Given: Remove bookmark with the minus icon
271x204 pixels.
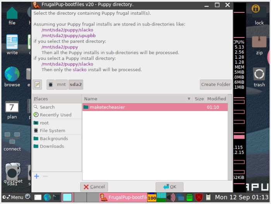Looking at the screenshot, I should point(45,176).
